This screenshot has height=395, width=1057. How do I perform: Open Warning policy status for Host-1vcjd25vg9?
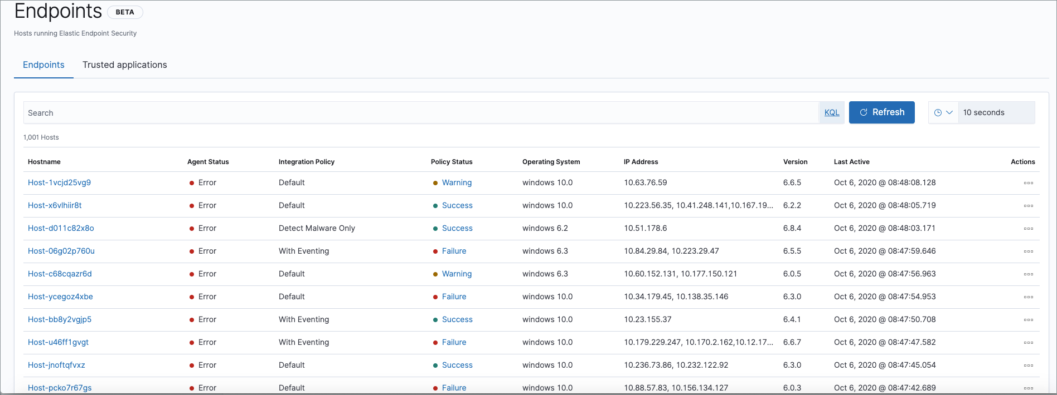pos(457,182)
